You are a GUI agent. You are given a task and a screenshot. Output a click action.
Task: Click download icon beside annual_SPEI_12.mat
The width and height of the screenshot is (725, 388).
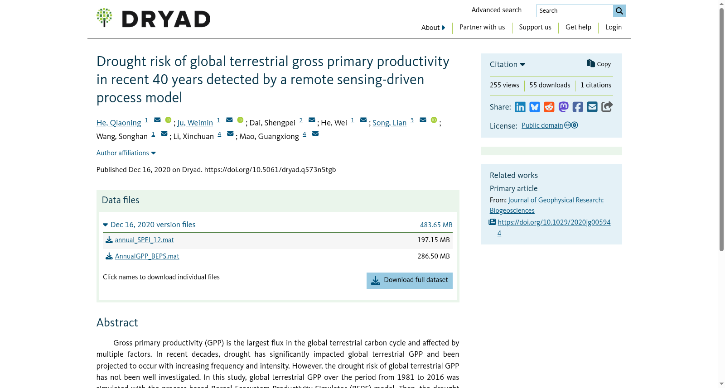[x=109, y=240]
